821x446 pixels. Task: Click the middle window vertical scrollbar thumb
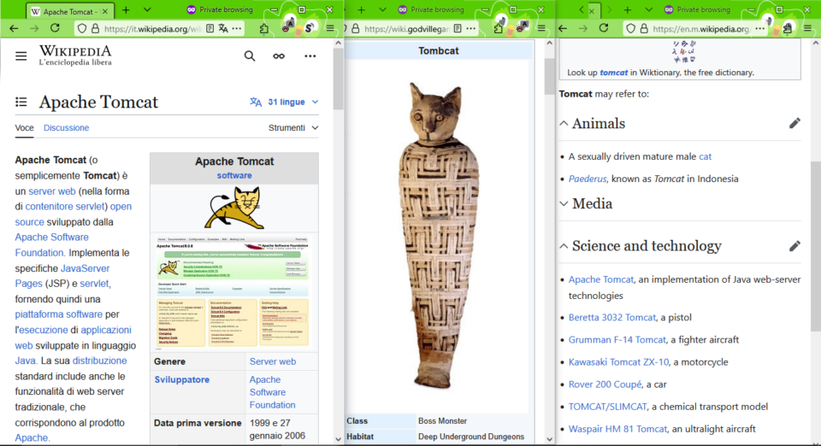pyautogui.click(x=549, y=77)
